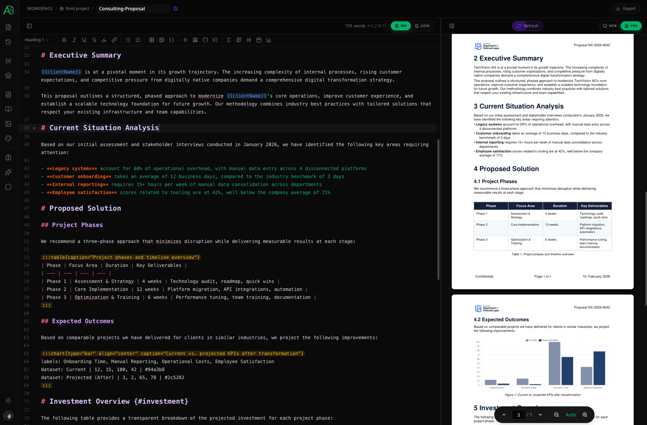Insert an image using the toolbar icon
Viewport: 647px width, 425px height.
[162, 40]
